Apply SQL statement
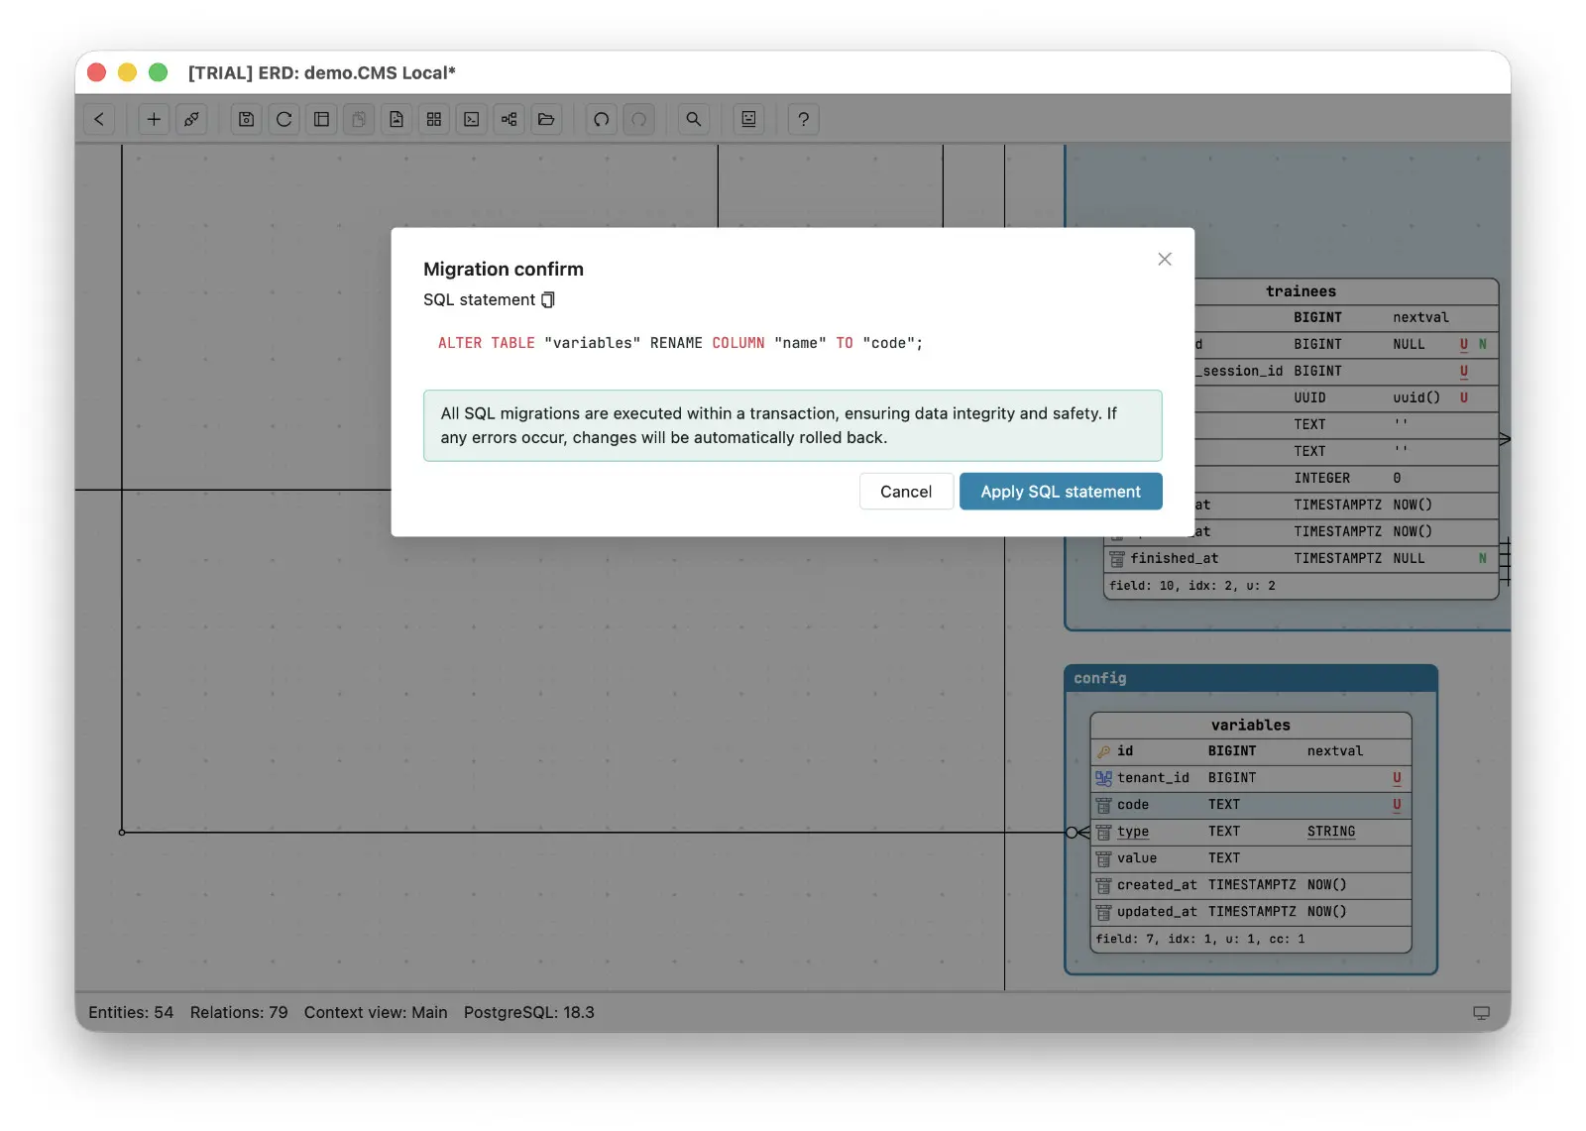This screenshot has height=1131, width=1586. point(1061,492)
